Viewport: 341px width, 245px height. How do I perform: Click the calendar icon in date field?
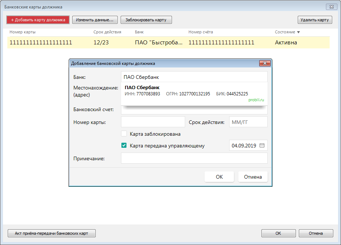pos(262,146)
